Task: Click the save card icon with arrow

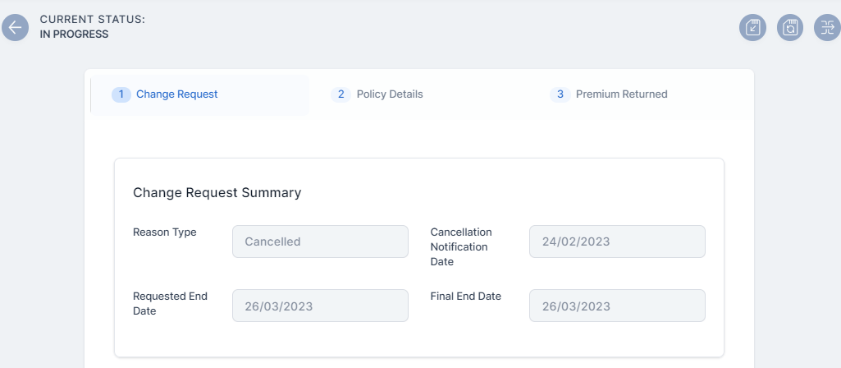Action: point(752,27)
